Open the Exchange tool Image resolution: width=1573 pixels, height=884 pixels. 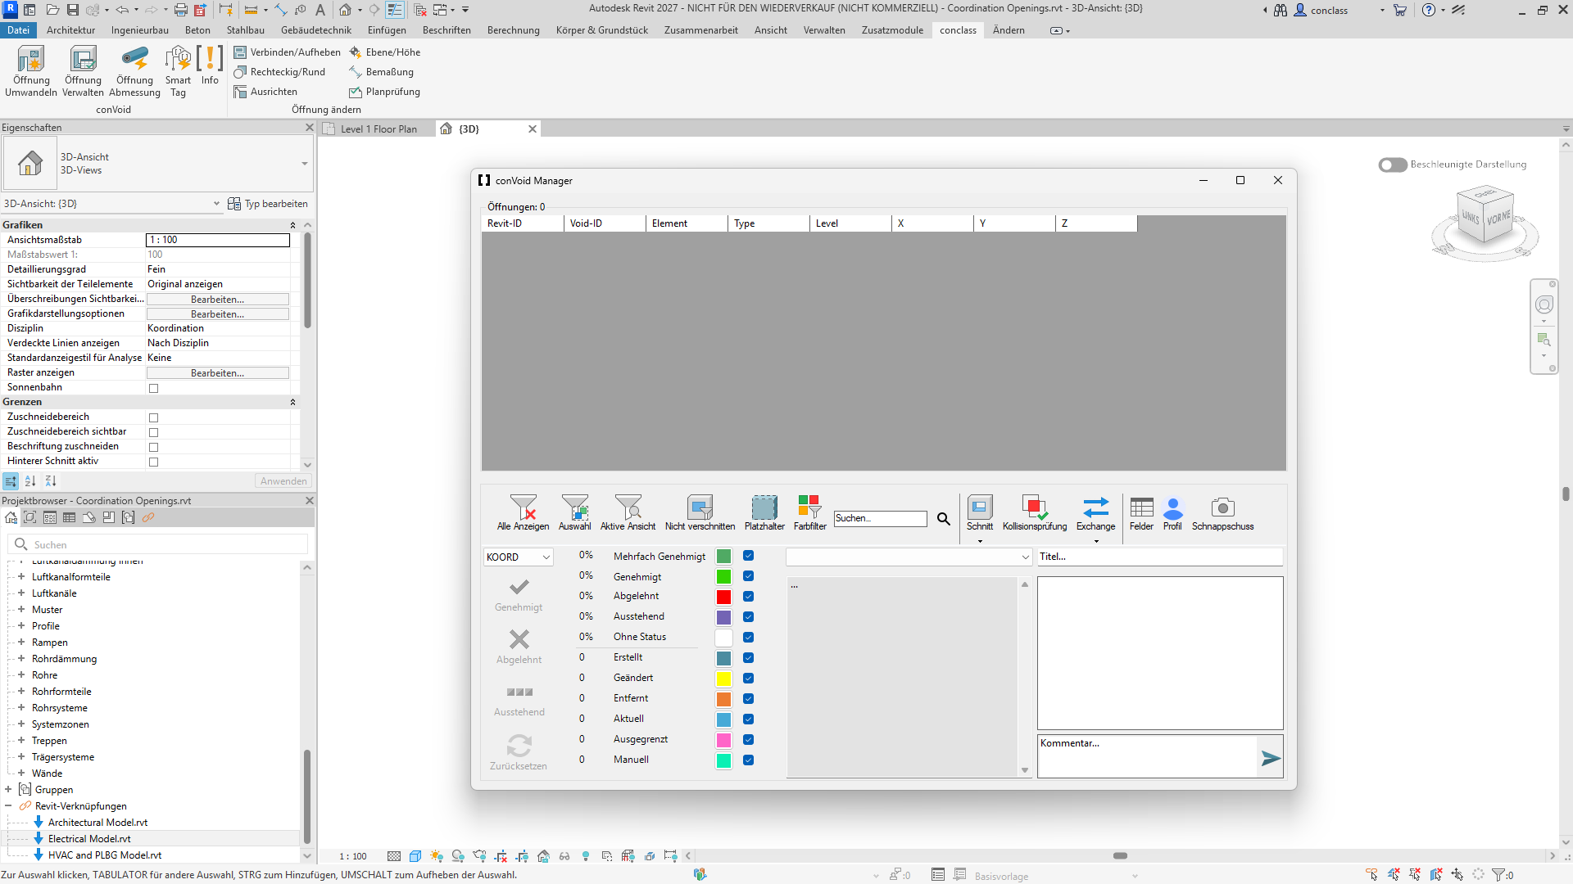(1095, 512)
